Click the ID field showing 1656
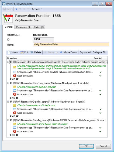Image resolution: width=114 pixels, height=152 pixels. [44, 39]
